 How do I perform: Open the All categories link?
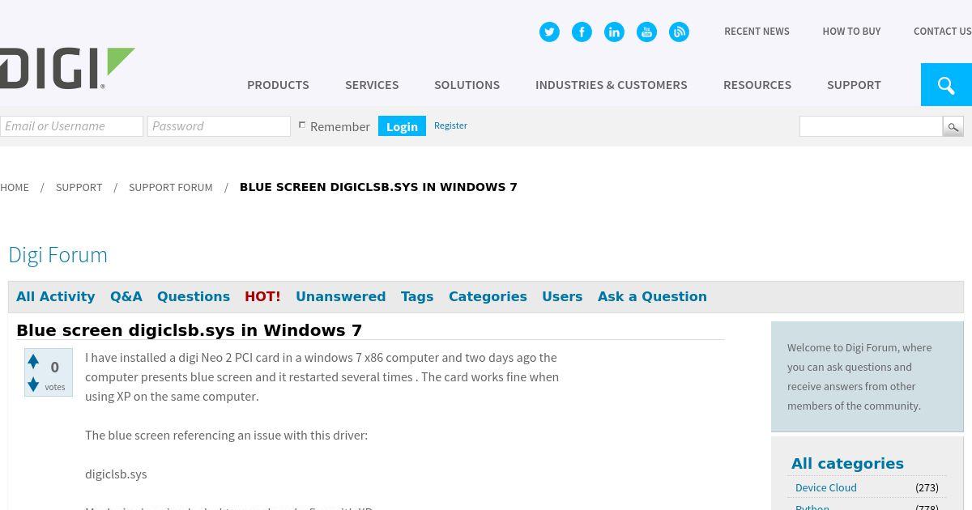click(x=847, y=464)
